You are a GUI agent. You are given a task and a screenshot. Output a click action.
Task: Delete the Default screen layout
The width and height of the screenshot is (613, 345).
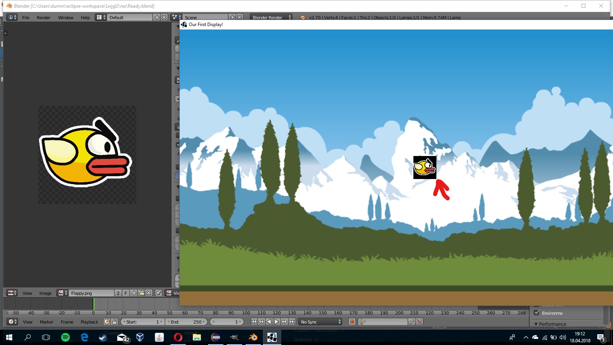164,17
